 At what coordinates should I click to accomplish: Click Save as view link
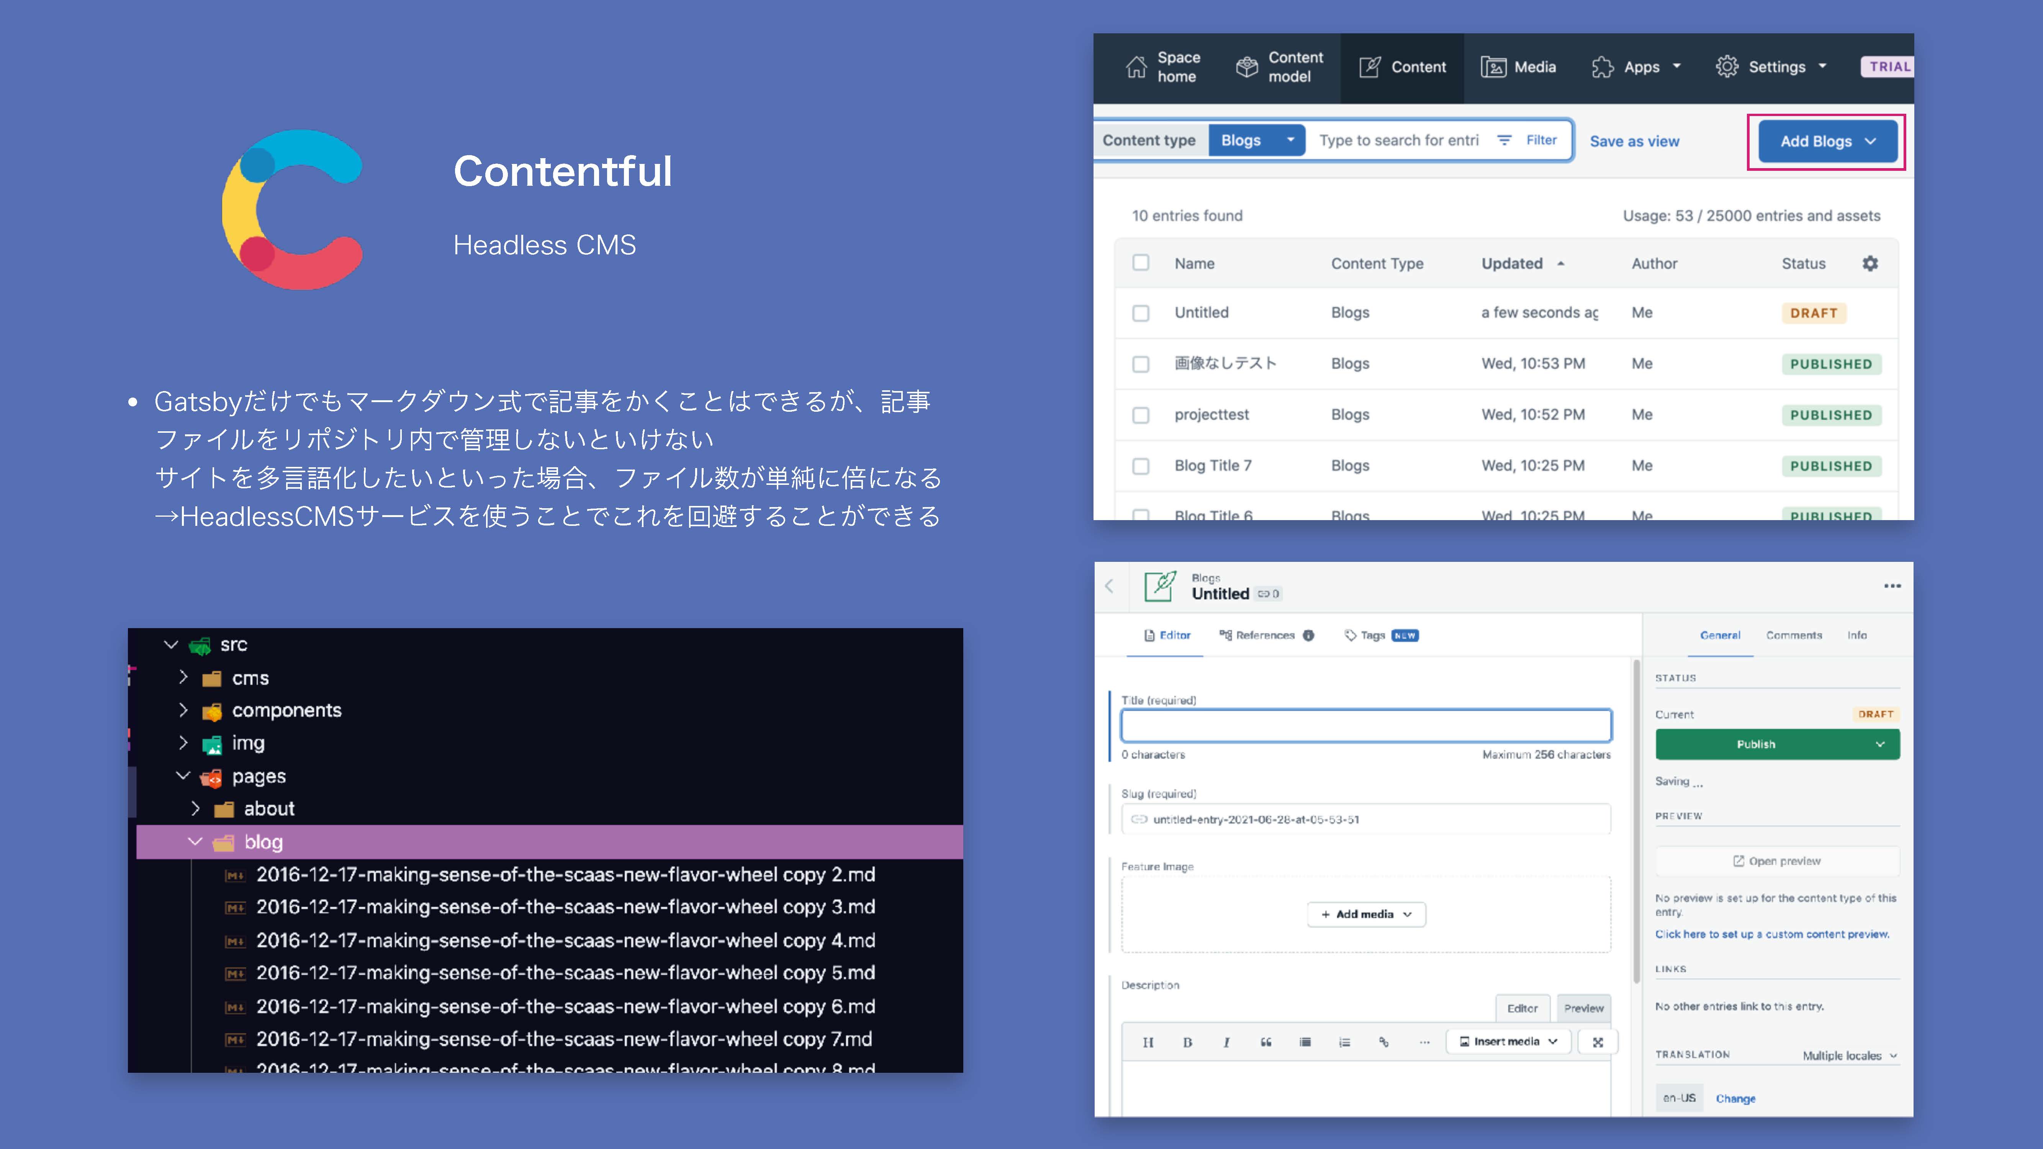[1635, 141]
